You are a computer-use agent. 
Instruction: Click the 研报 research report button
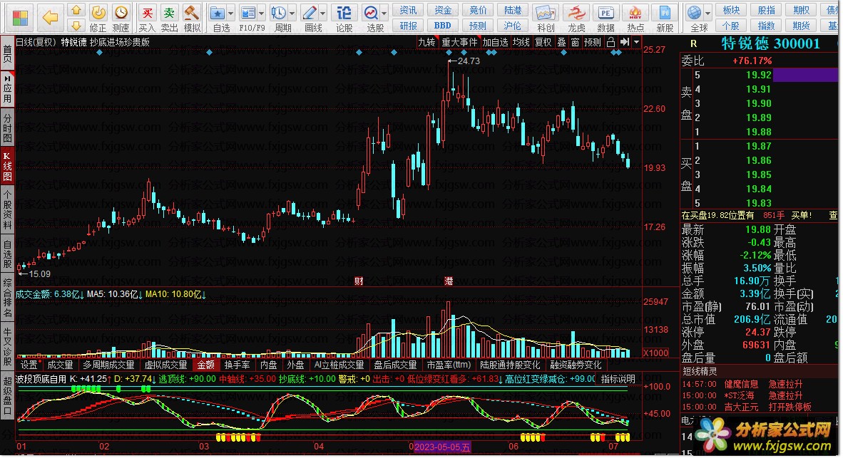[x=408, y=25]
